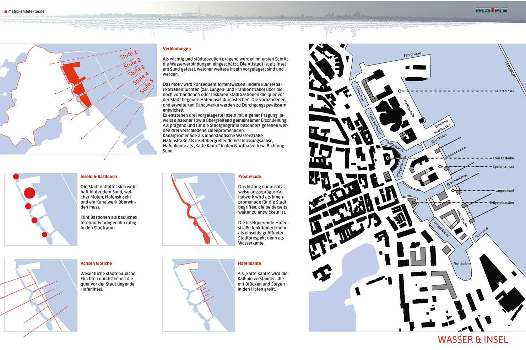Click the 'Stufe 2' label
526x350 pixels.
tap(132, 63)
